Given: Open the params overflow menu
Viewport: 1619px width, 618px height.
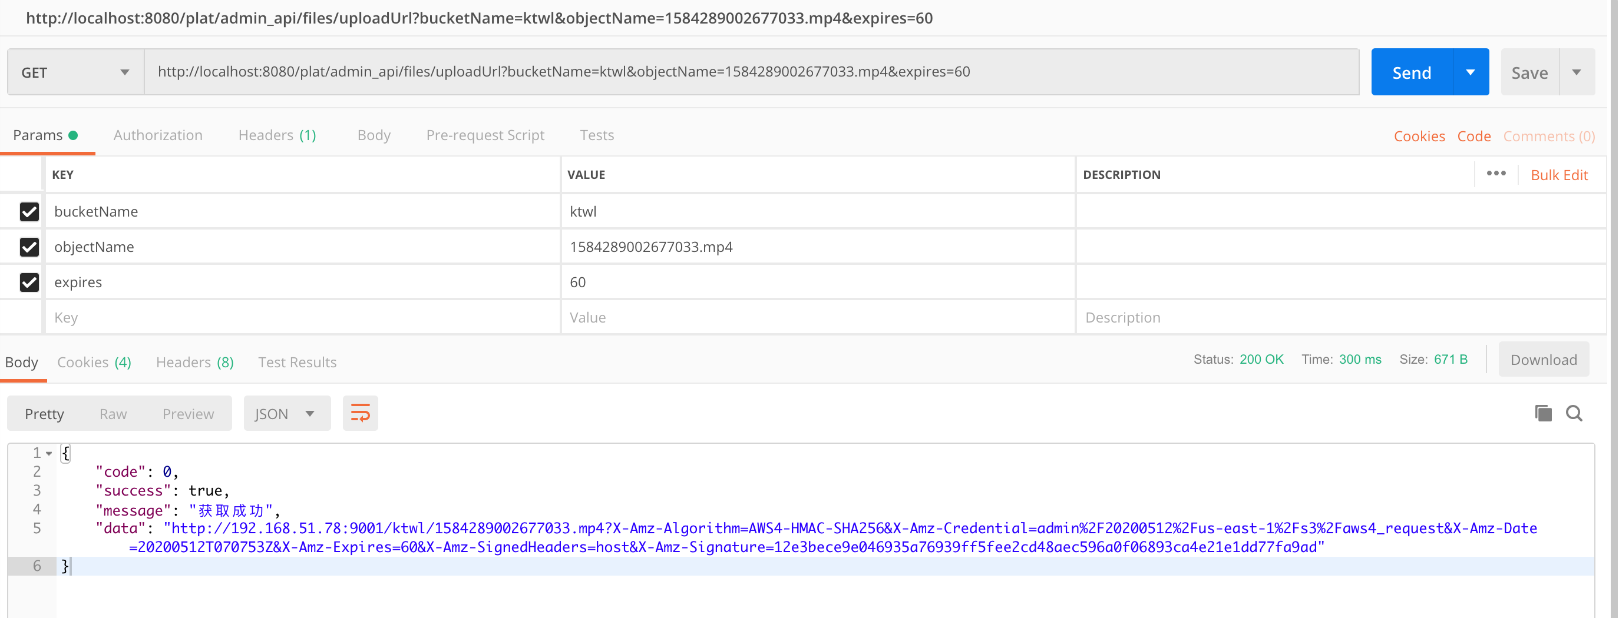Looking at the screenshot, I should [1497, 174].
